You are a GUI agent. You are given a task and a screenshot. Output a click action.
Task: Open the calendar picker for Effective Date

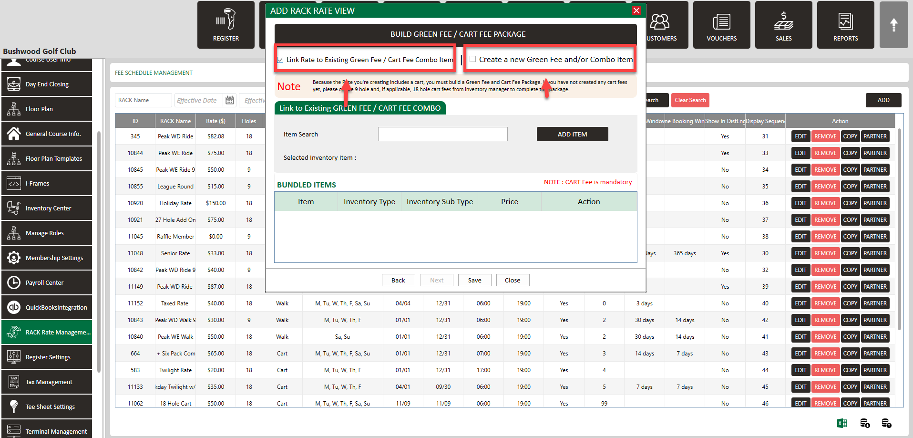pyautogui.click(x=230, y=100)
